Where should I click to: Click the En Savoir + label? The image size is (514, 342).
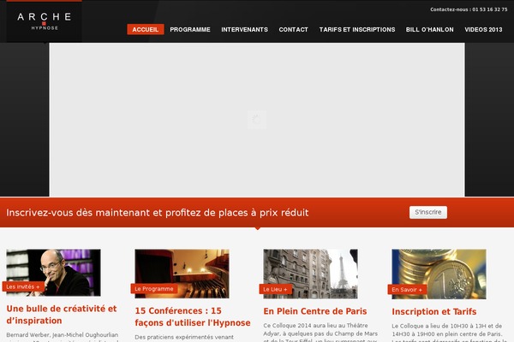coord(407,290)
